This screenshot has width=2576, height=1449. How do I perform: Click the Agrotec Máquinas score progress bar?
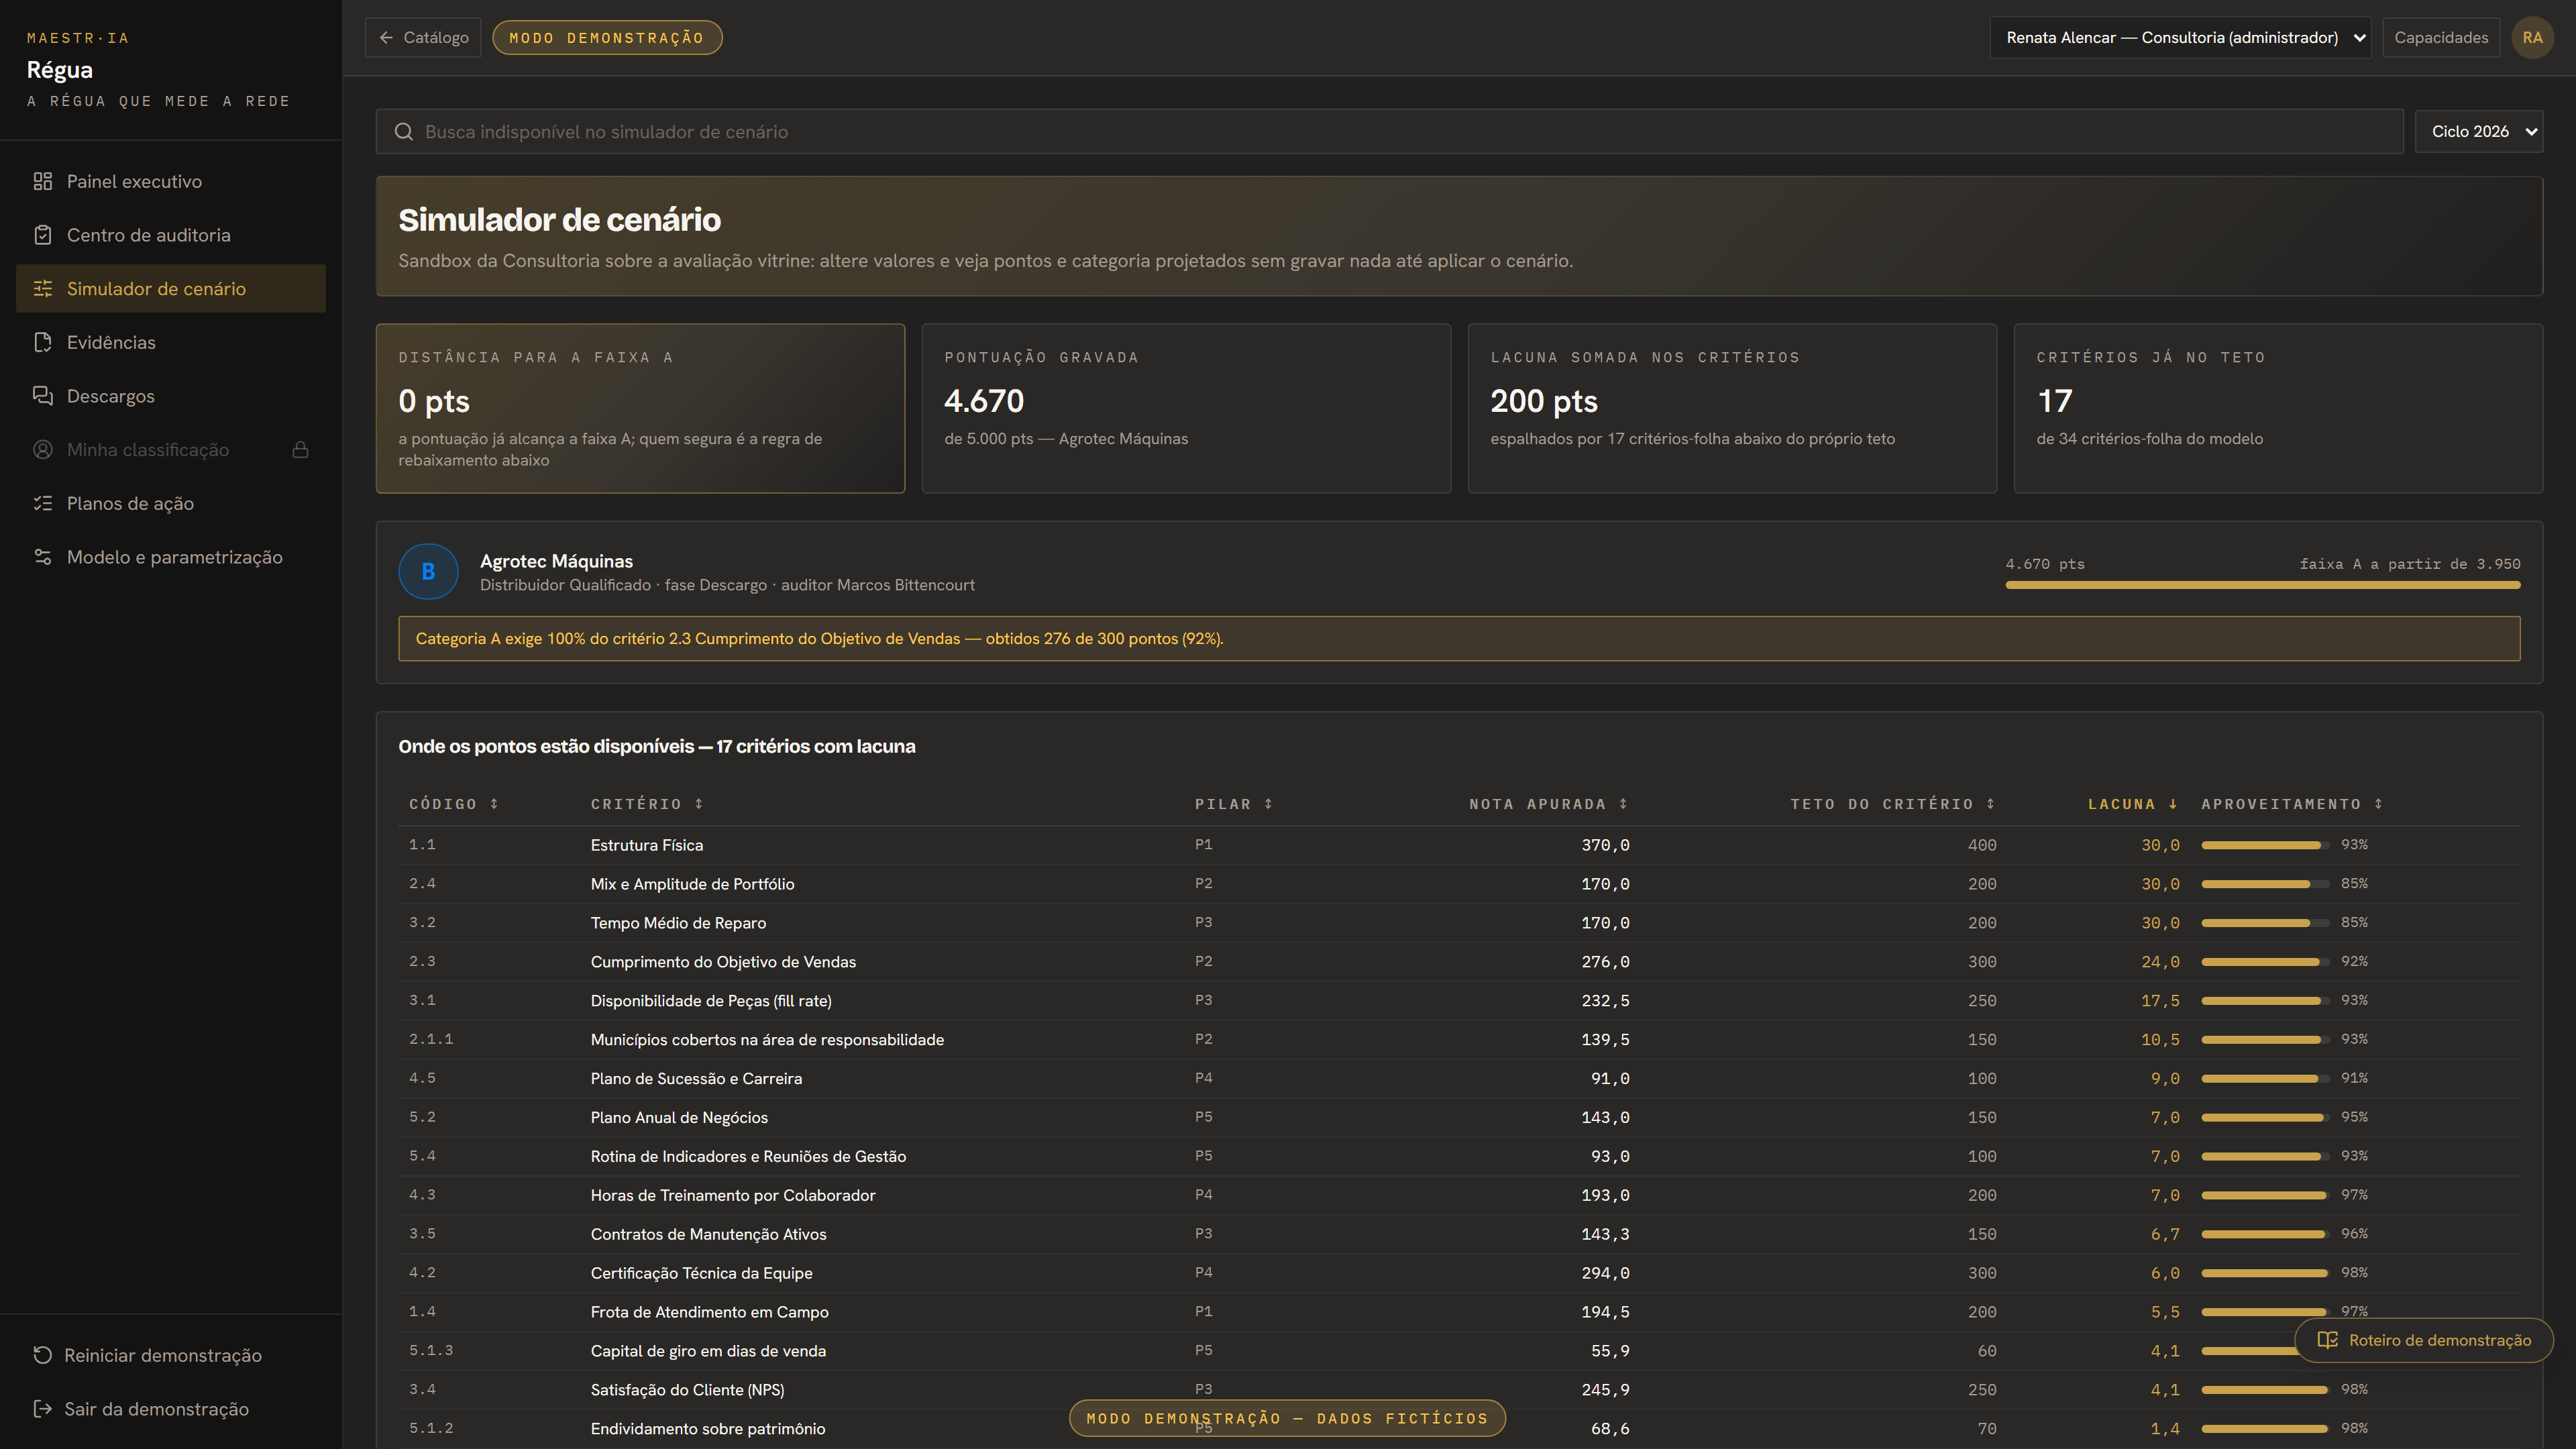[2263, 585]
